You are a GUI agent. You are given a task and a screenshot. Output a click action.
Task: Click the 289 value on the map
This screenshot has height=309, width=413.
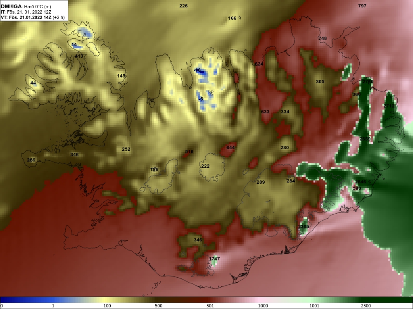261,182
